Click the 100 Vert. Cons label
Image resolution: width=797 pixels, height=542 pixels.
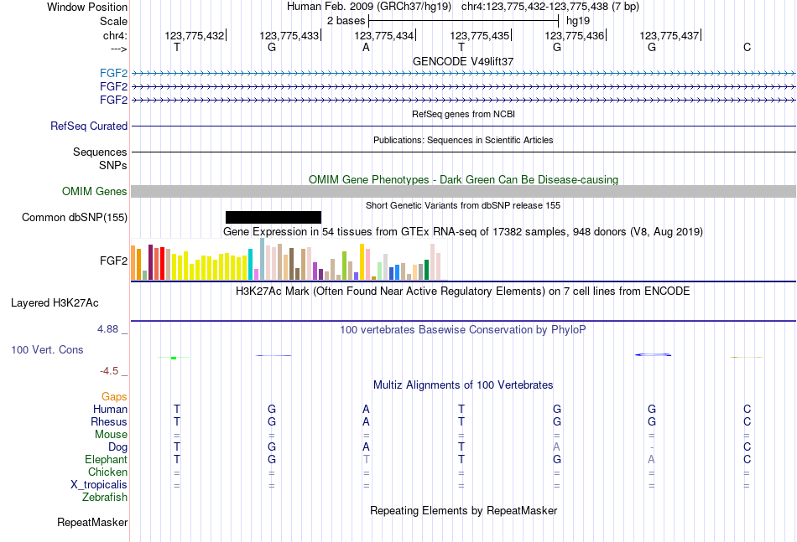(x=47, y=349)
